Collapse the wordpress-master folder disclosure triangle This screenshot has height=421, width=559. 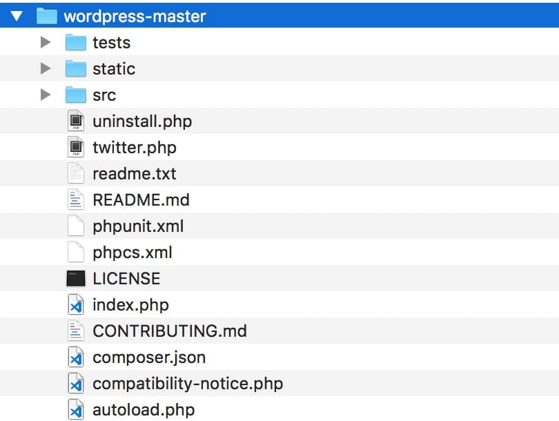[x=17, y=16]
